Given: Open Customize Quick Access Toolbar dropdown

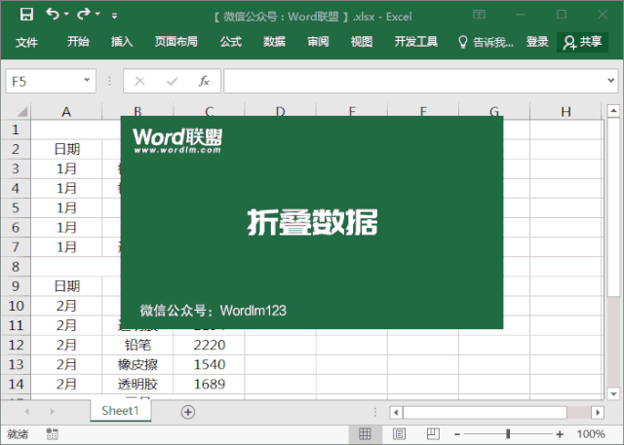Looking at the screenshot, I should [114, 16].
